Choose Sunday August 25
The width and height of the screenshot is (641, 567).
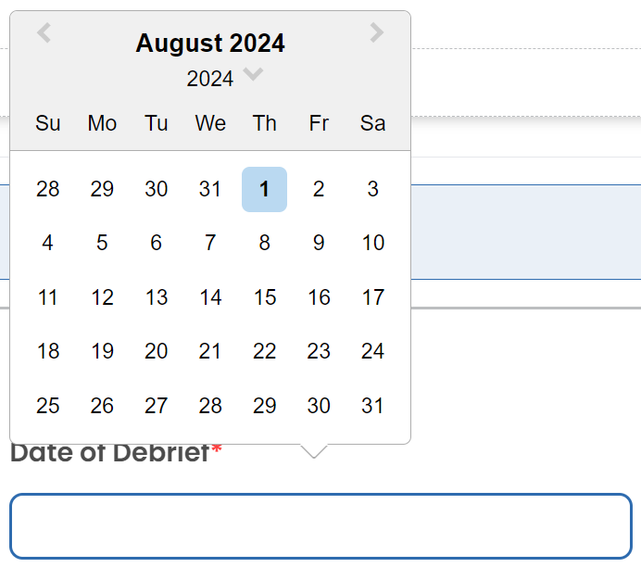(47, 406)
